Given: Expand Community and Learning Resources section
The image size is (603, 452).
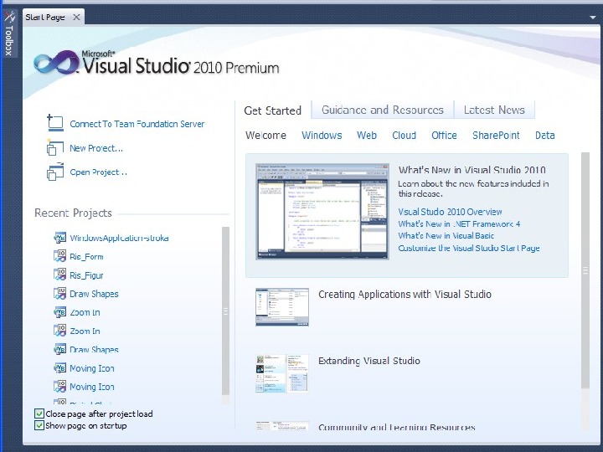Looking at the screenshot, I should 397,427.
